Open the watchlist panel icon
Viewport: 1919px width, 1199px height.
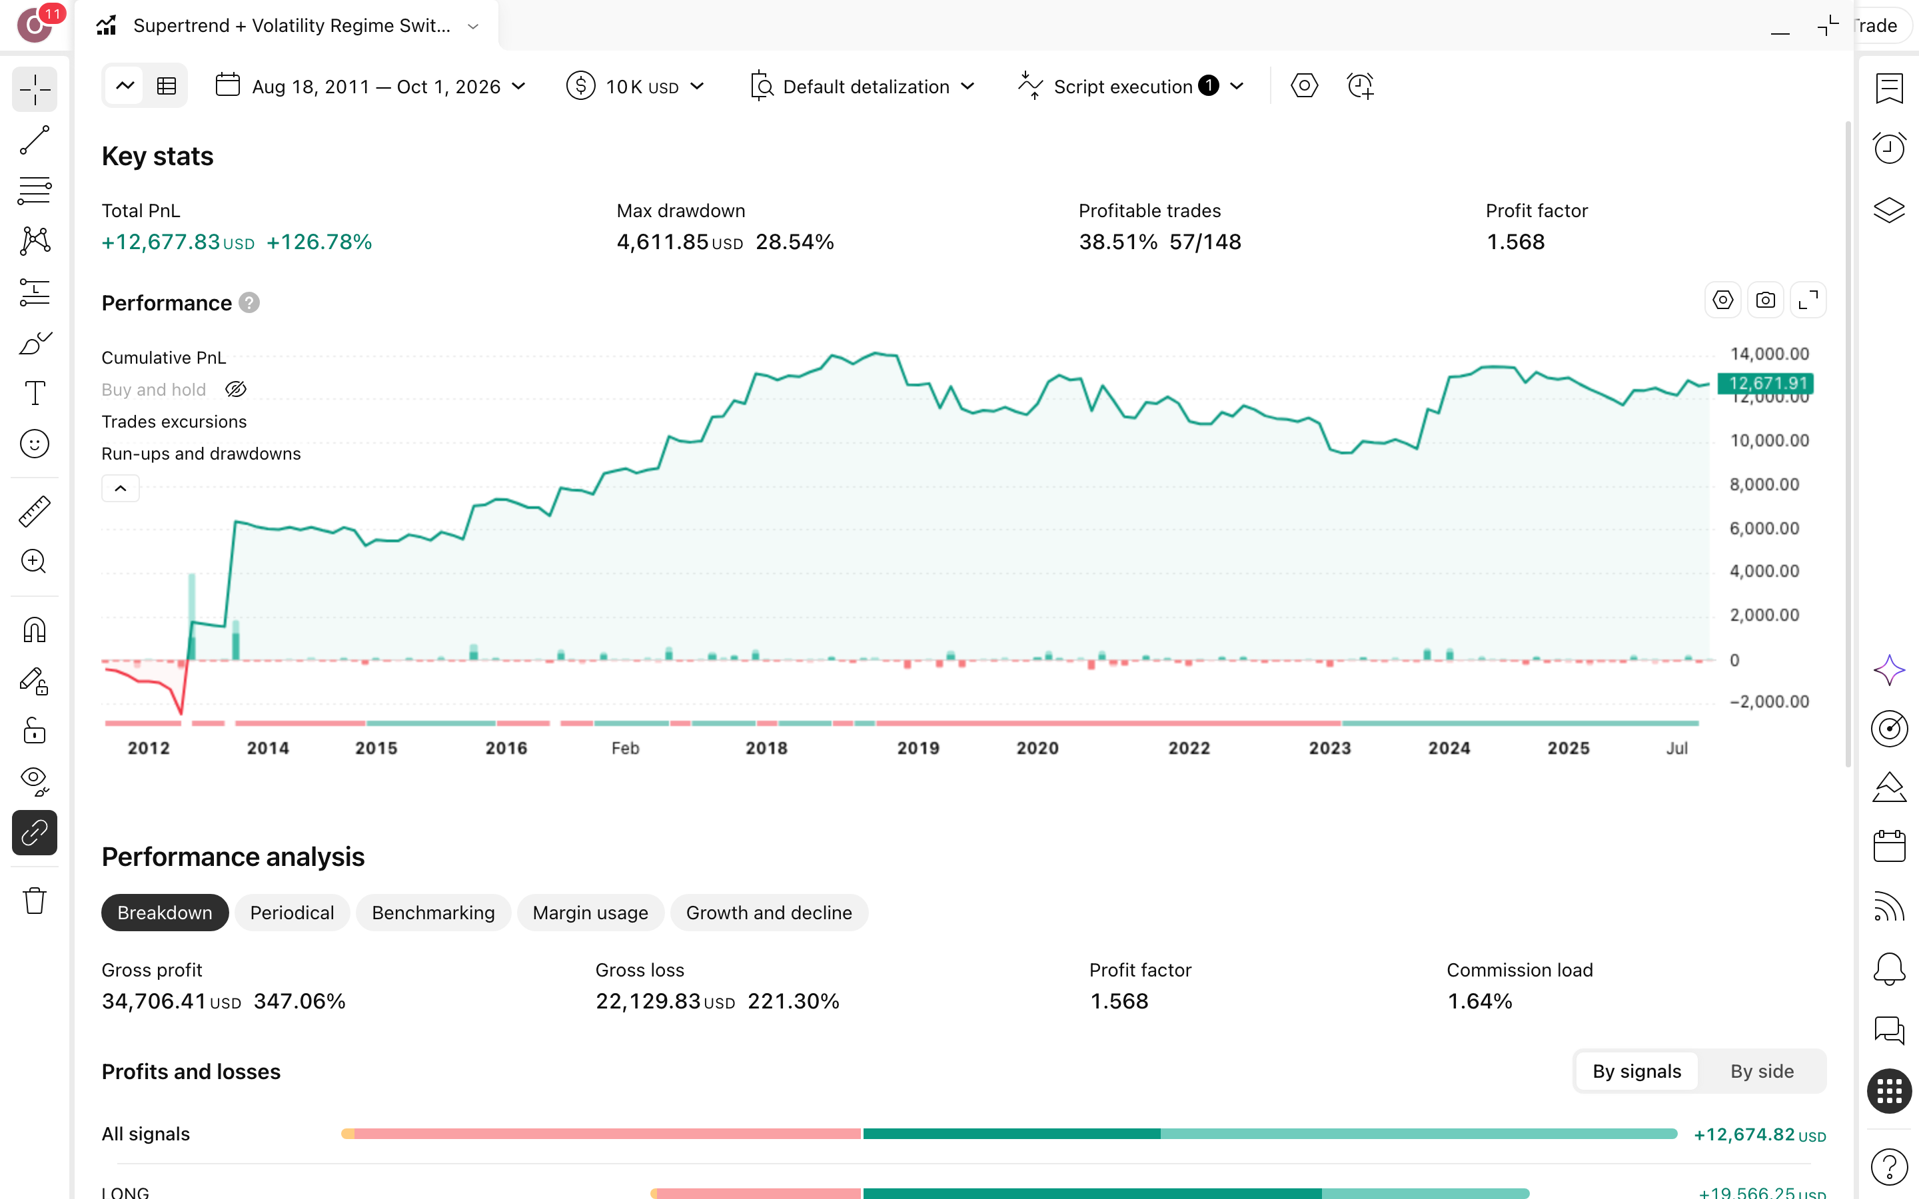[1889, 88]
